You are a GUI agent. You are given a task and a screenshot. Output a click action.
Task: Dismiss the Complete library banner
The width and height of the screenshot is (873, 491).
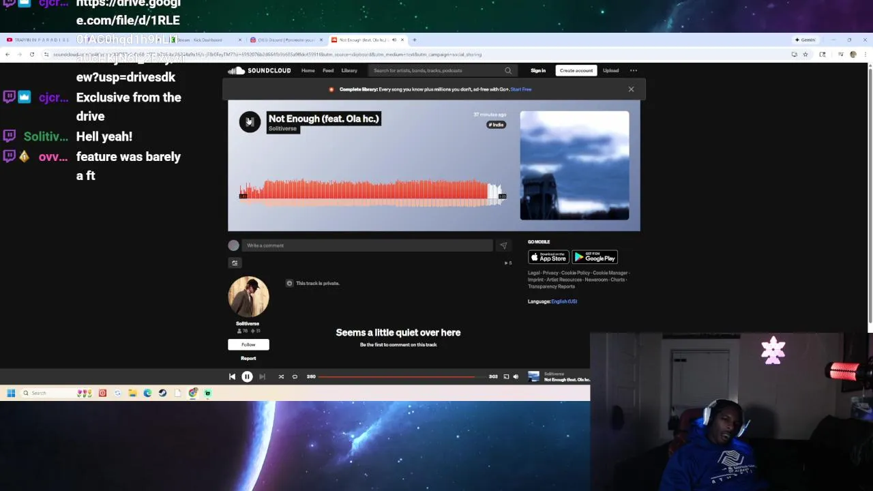click(x=631, y=89)
